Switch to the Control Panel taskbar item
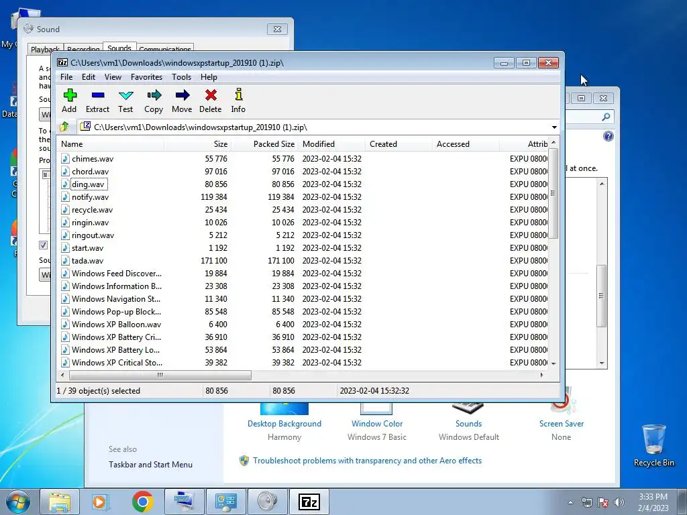The width and height of the screenshot is (687, 515). (x=226, y=502)
